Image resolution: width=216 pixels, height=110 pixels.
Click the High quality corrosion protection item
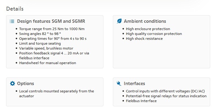click(154, 34)
